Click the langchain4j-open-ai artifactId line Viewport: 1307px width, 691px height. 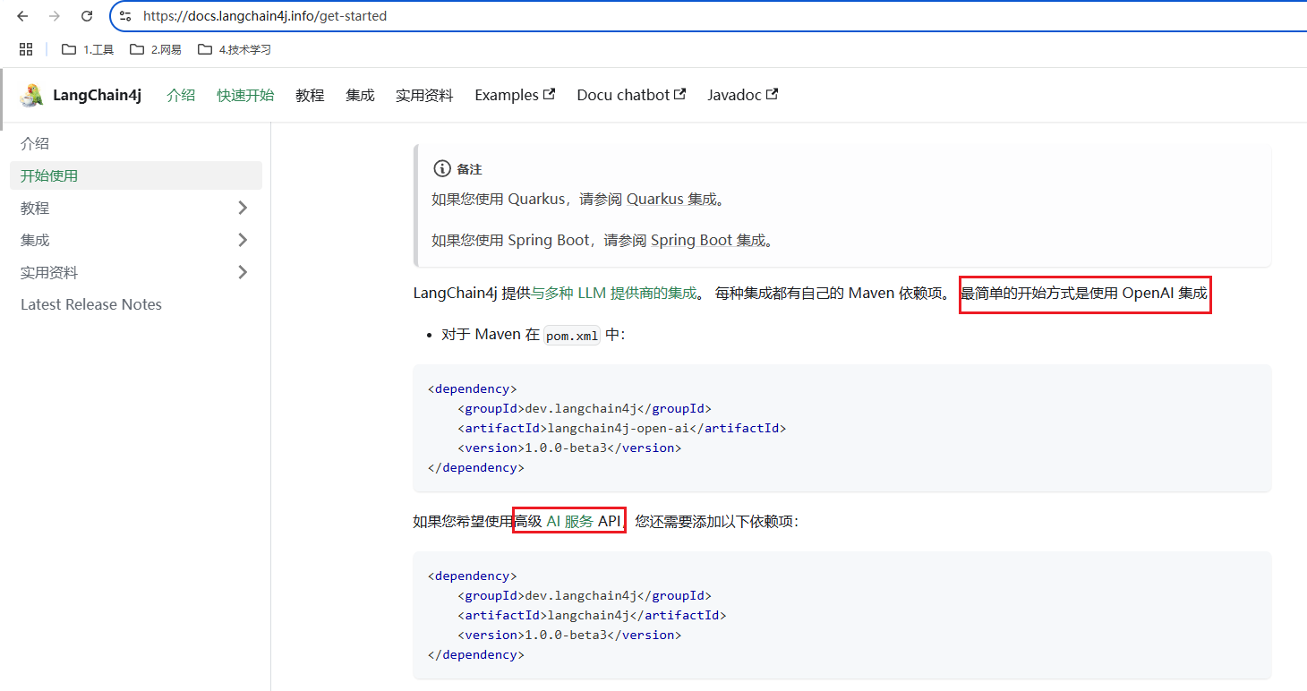621,428
